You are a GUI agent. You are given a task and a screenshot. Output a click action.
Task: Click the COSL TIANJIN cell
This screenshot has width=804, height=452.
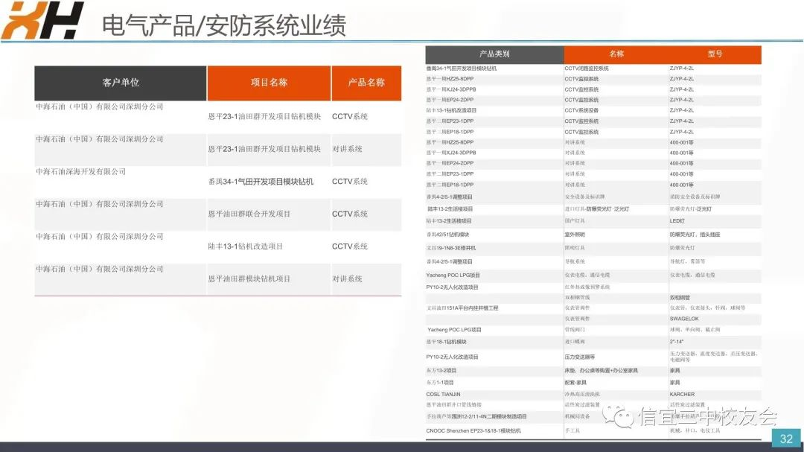point(443,395)
